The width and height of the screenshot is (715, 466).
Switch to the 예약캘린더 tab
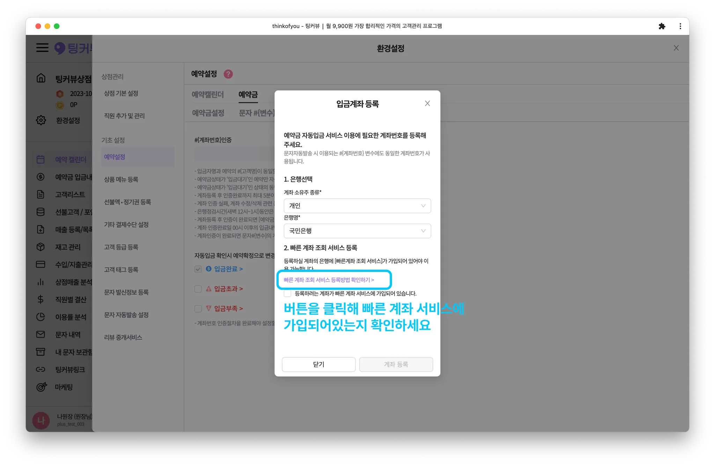tap(208, 95)
